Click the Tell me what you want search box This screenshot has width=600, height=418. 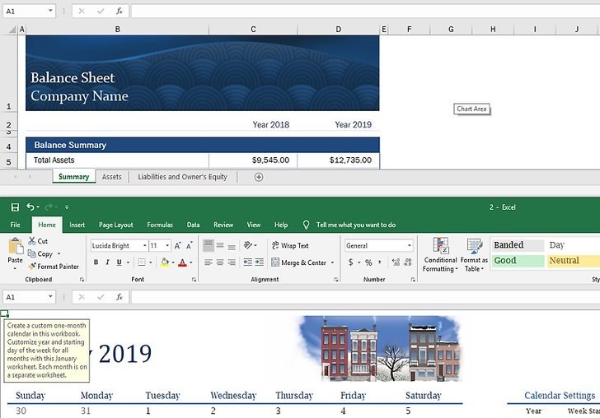coord(355,225)
